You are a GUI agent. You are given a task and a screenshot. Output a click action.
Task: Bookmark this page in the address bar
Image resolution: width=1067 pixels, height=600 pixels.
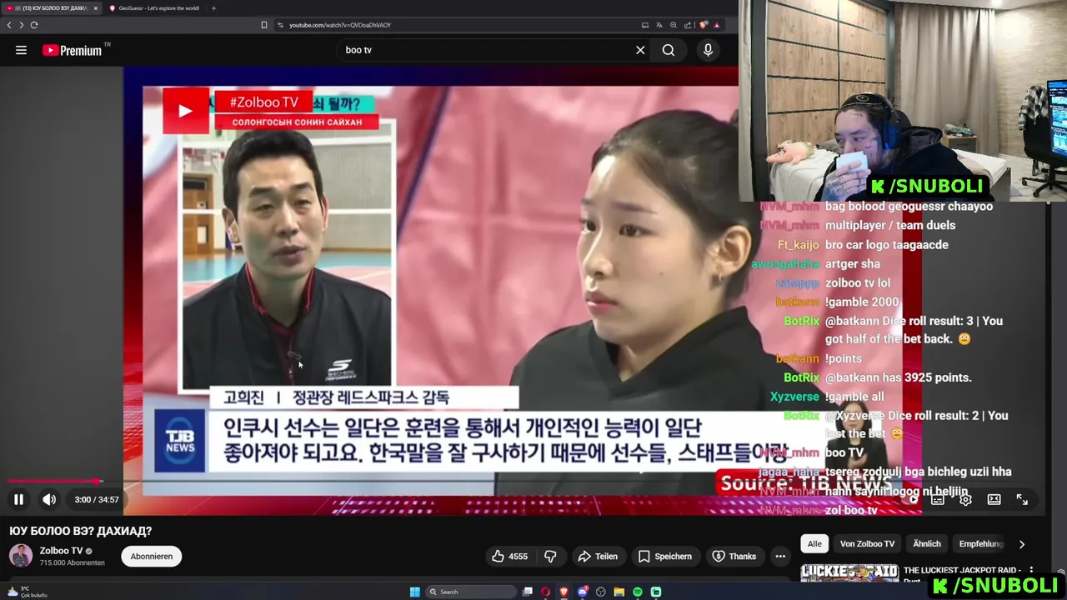[264, 25]
